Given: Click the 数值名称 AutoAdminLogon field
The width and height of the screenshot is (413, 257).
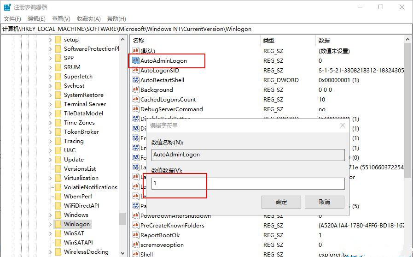Looking at the screenshot, I should 248,155.
